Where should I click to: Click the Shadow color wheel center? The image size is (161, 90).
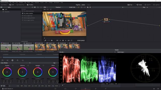[x=7, y=72]
